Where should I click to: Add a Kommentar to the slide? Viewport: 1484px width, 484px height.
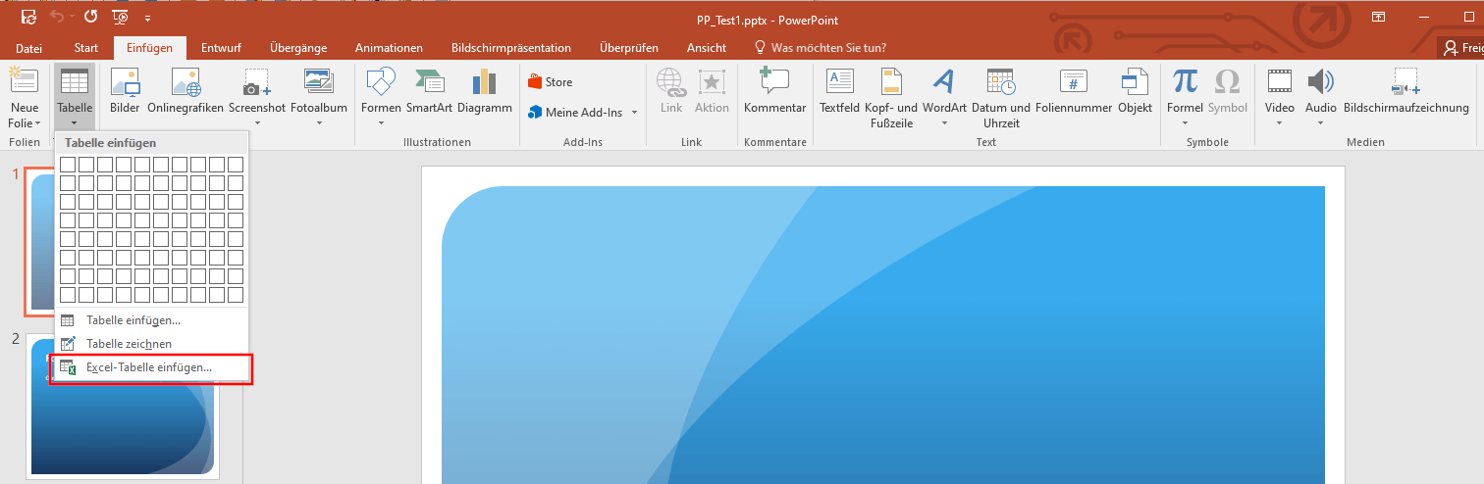pos(774,91)
